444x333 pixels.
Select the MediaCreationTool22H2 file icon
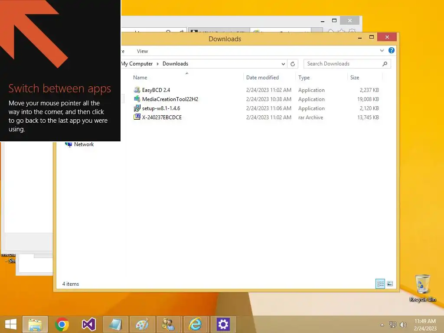(137, 99)
